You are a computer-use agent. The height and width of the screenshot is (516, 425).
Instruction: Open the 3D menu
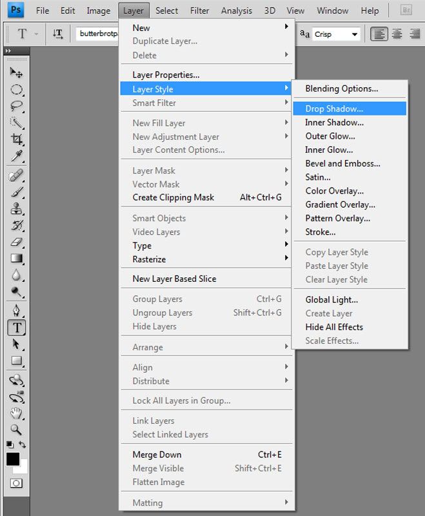270,11
